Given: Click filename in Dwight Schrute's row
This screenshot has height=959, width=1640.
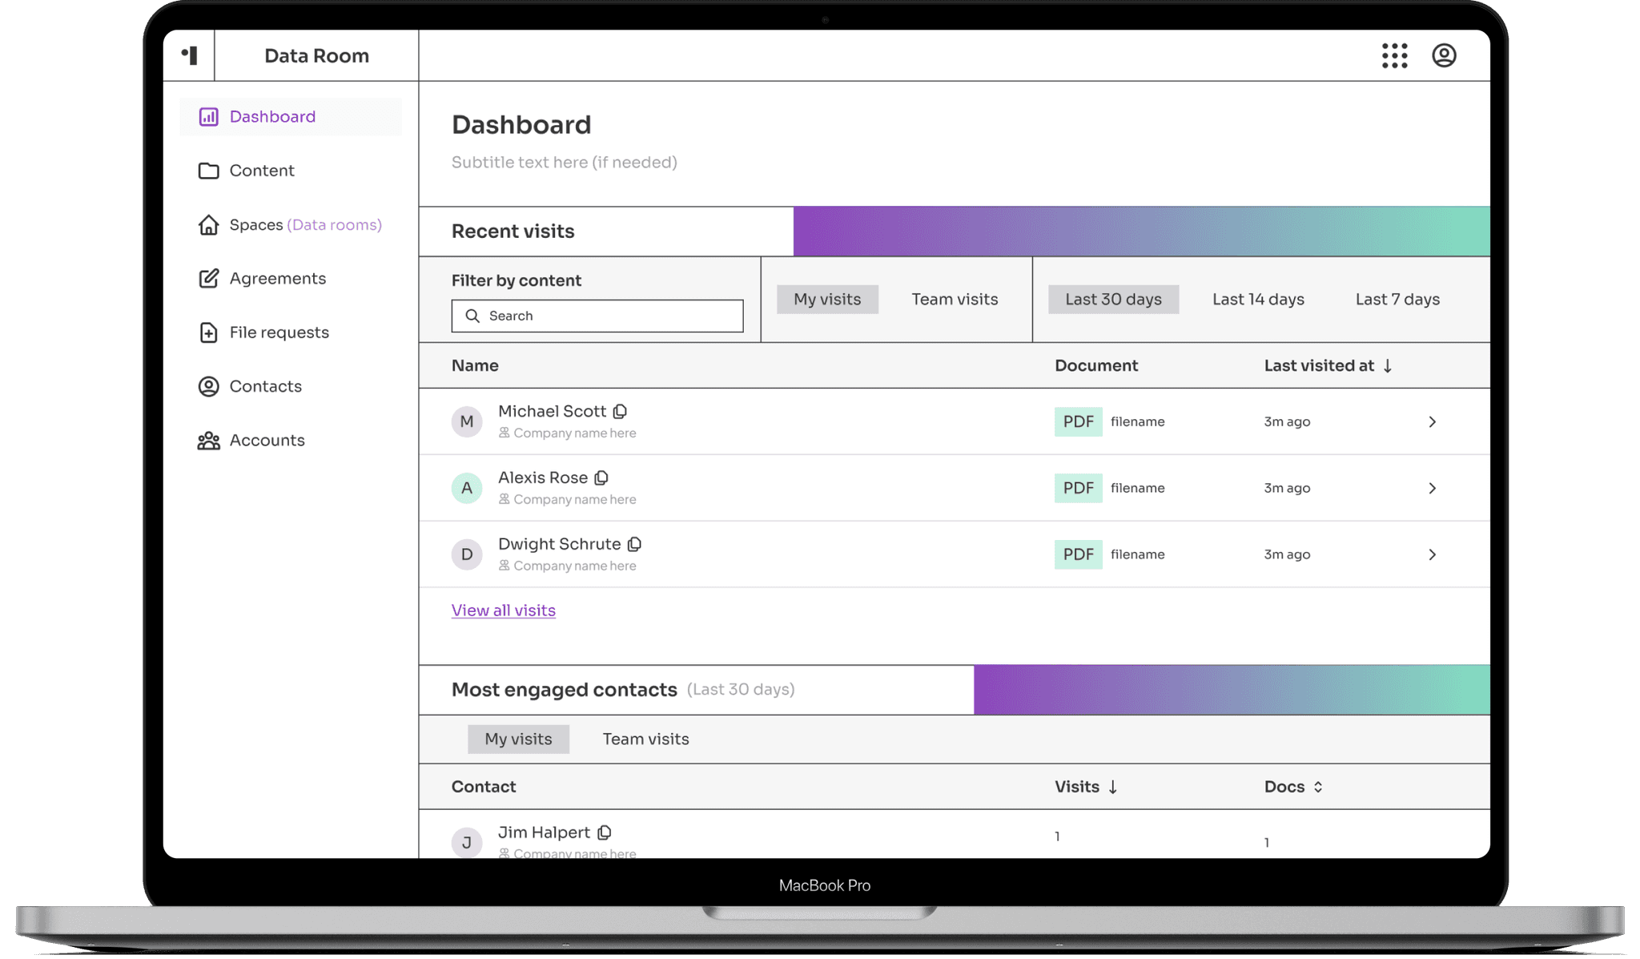Looking at the screenshot, I should (x=1137, y=554).
